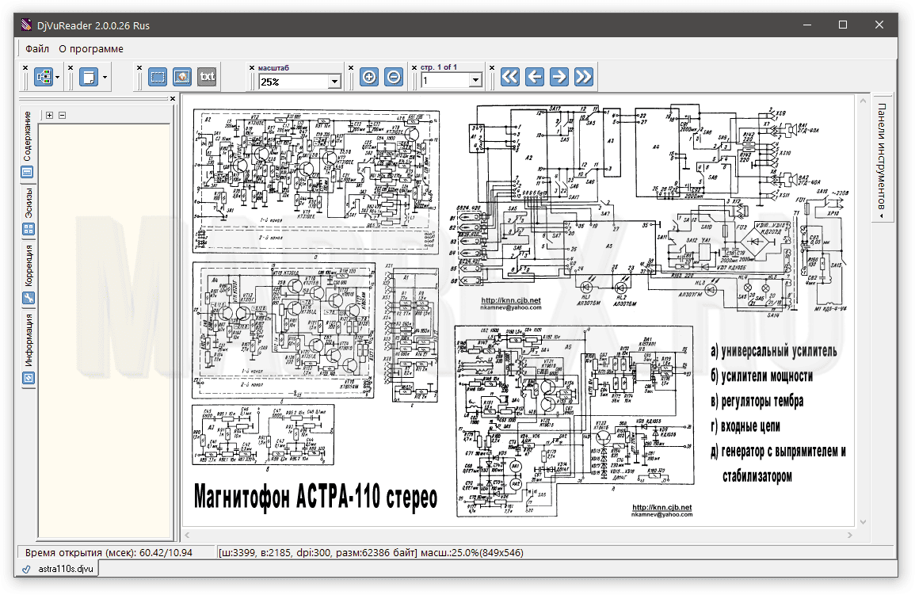Image resolution: width=915 pixels, height=595 pixels.
Task: Zoom out with the minus magnifier button
Action: (394, 77)
